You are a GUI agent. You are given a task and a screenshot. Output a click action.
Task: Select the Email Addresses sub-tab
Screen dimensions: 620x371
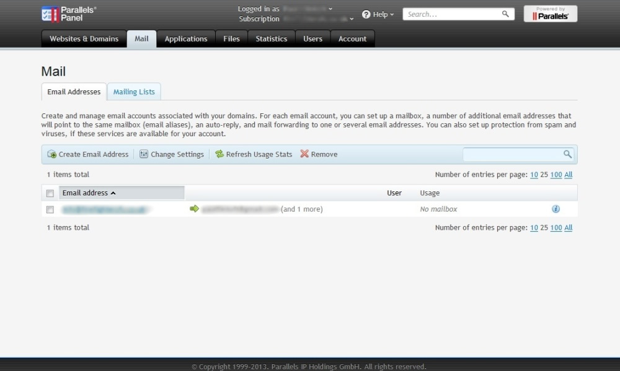pyautogui.click(x=74, y=92)
